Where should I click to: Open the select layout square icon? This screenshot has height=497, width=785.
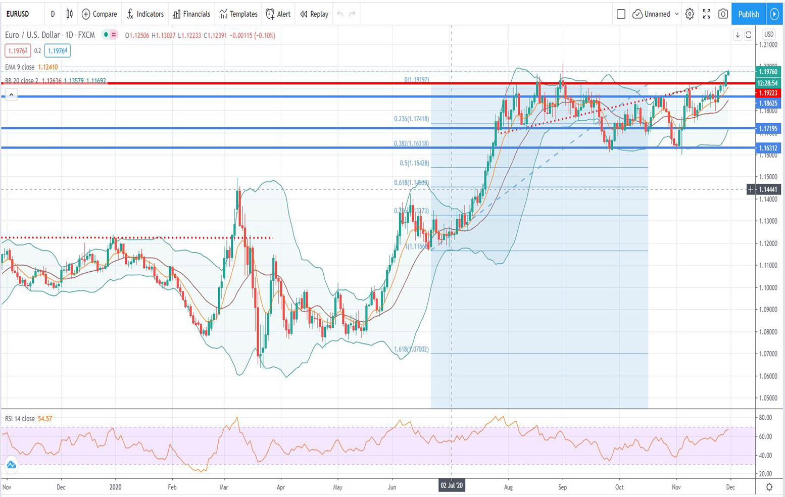(x=621, y=14)
